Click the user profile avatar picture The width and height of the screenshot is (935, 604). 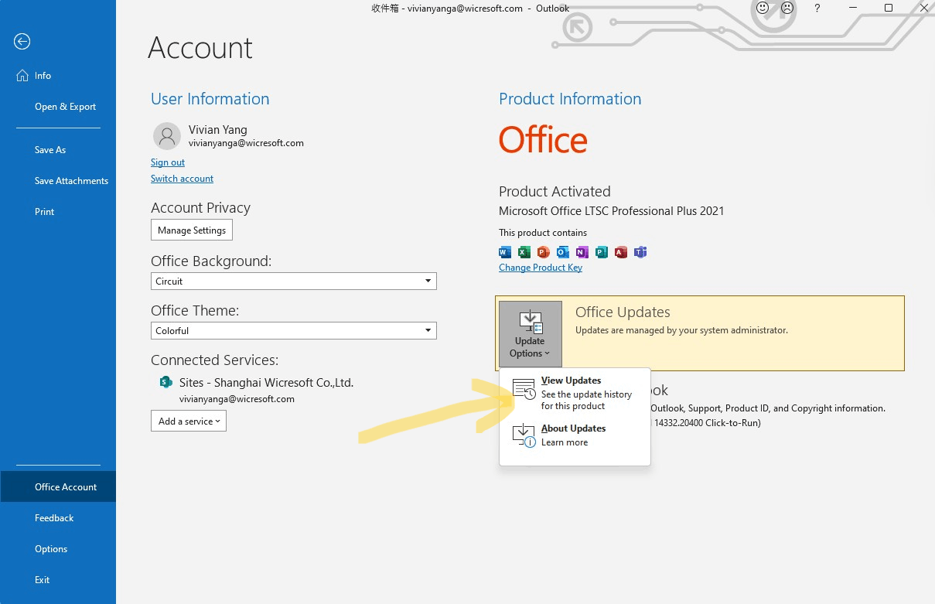pyautogui.click(x=166, y=136)
